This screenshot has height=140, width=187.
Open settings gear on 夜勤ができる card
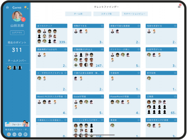coord(102,26)
